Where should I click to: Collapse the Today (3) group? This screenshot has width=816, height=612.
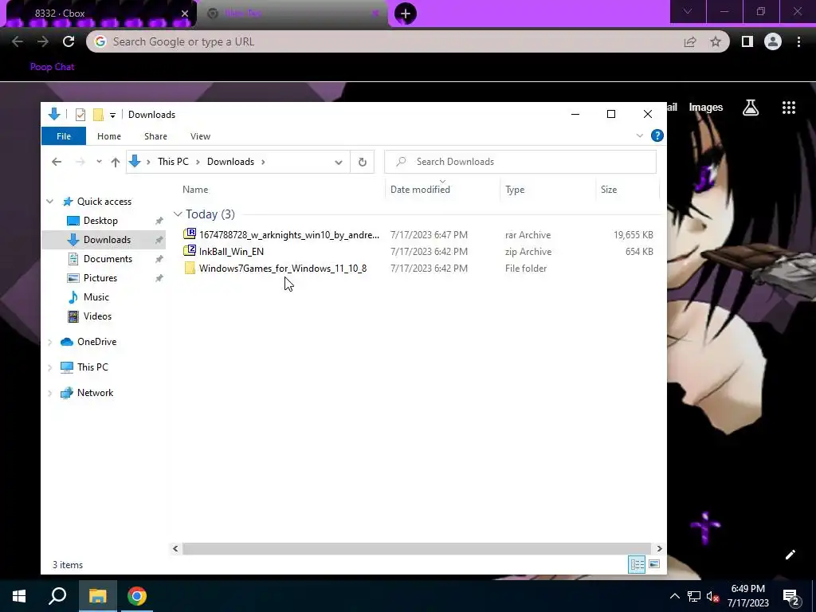tap(178, 214)
